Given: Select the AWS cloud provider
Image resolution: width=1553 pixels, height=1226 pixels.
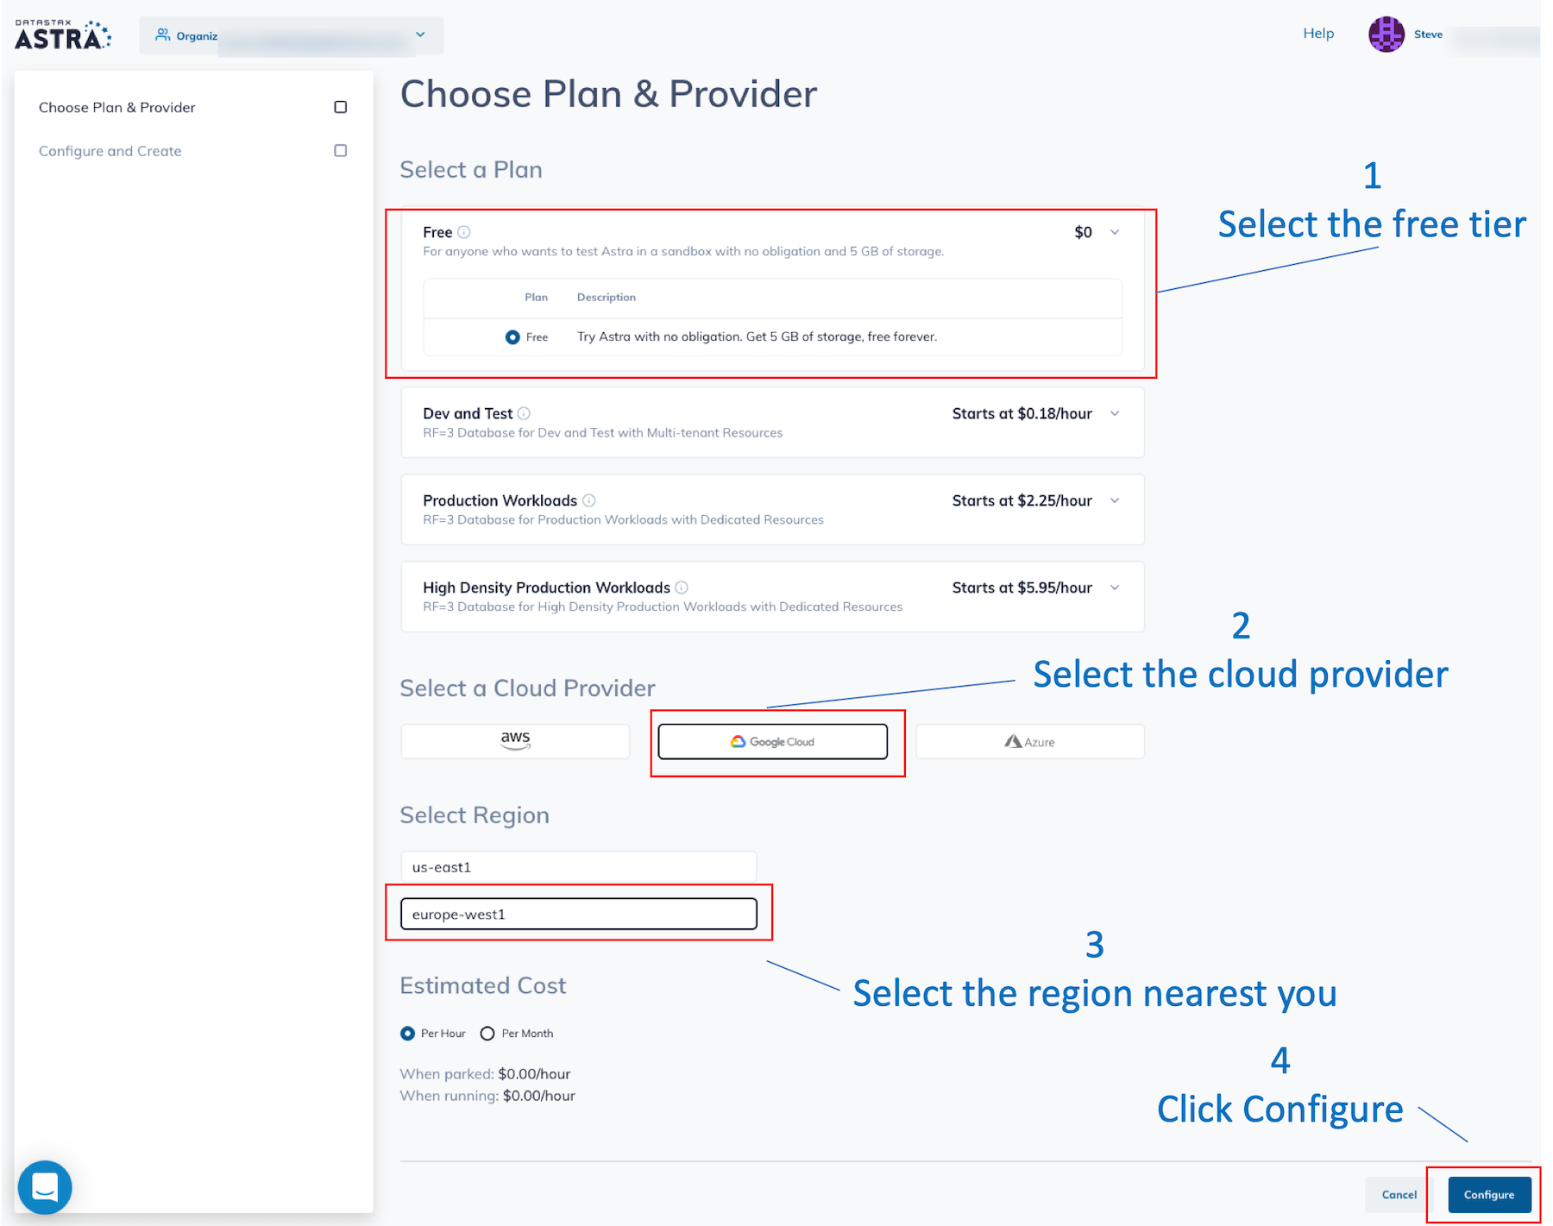Looking at the screenshot, I should [x=515, y=741].
